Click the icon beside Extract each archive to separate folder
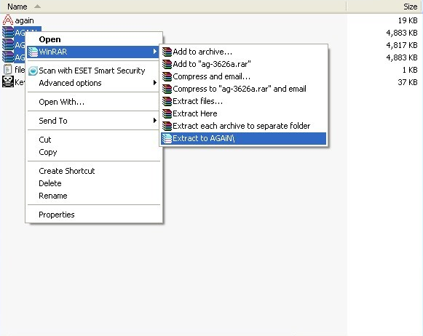Screen dimensions: 423x336 [x=167, y=126]
